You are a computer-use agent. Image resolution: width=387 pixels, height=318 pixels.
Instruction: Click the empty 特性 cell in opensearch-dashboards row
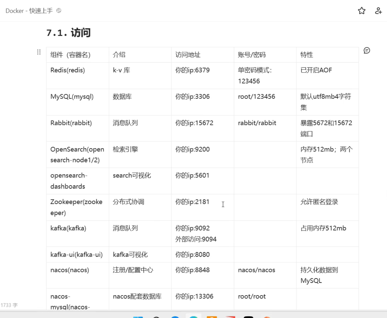[327, 181]
